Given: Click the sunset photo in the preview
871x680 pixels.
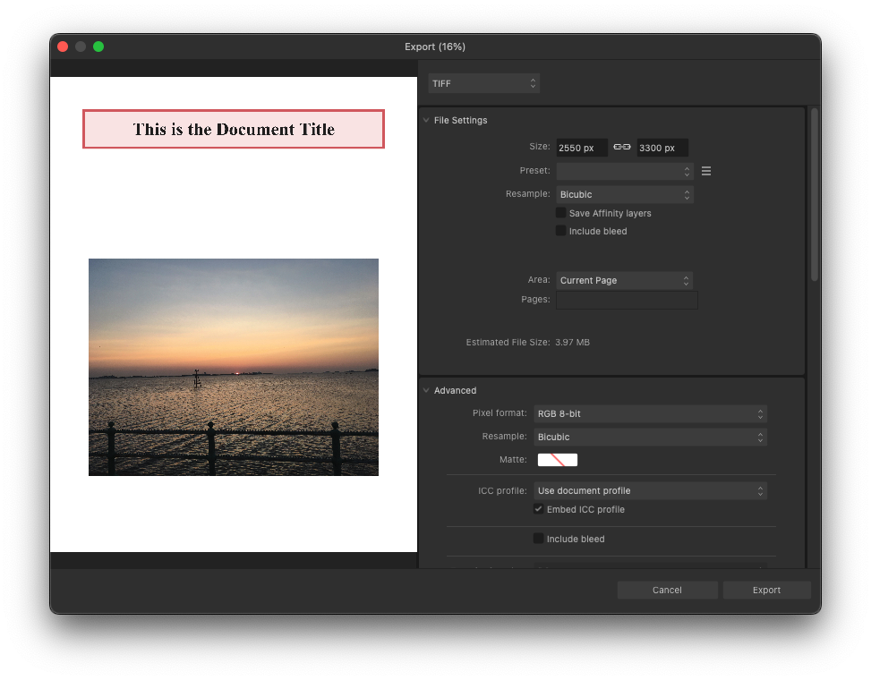Looking at the screenshot, I should tap(234, 367).
